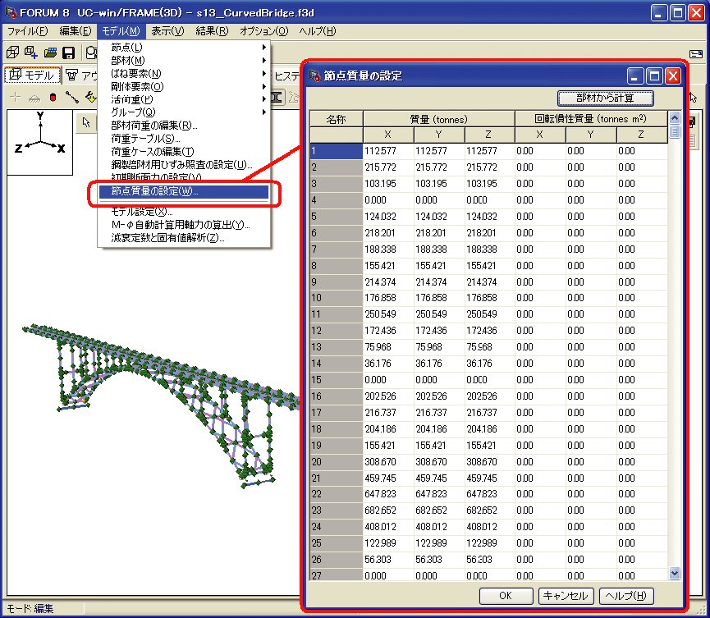Click mass X value 215.772 in row 2
This screenshot has width=710, height=618.
point(388,167)
